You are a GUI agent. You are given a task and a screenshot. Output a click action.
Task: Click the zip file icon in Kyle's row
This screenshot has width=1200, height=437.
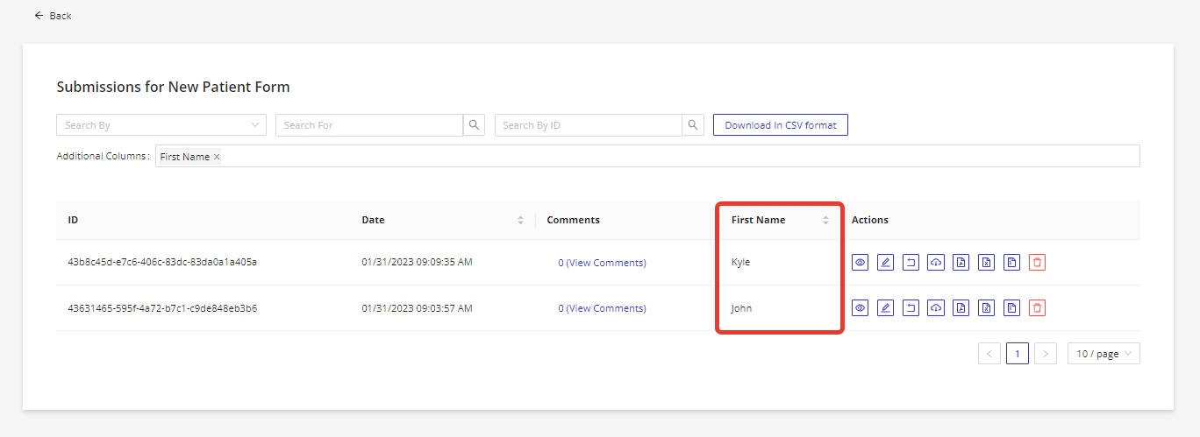coord(1011,263)
